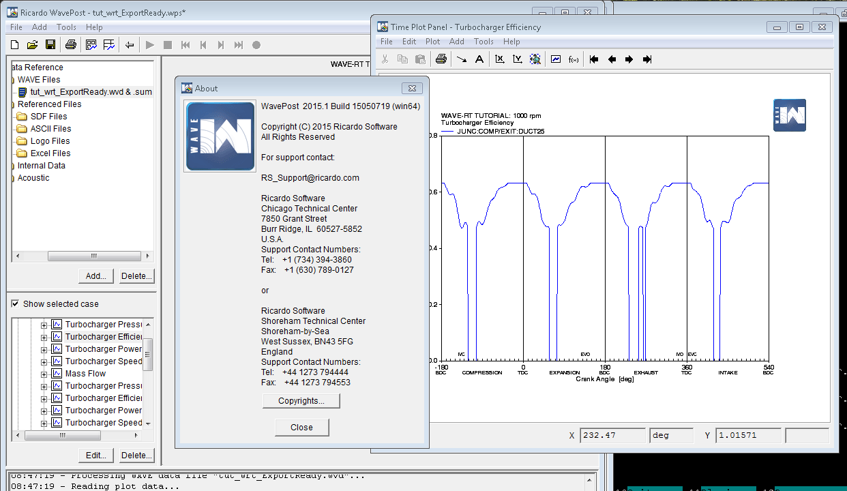Open the Add menu in Ricardo WavePost window
This screenshot has width=847, height=491.
click(40, 27)
